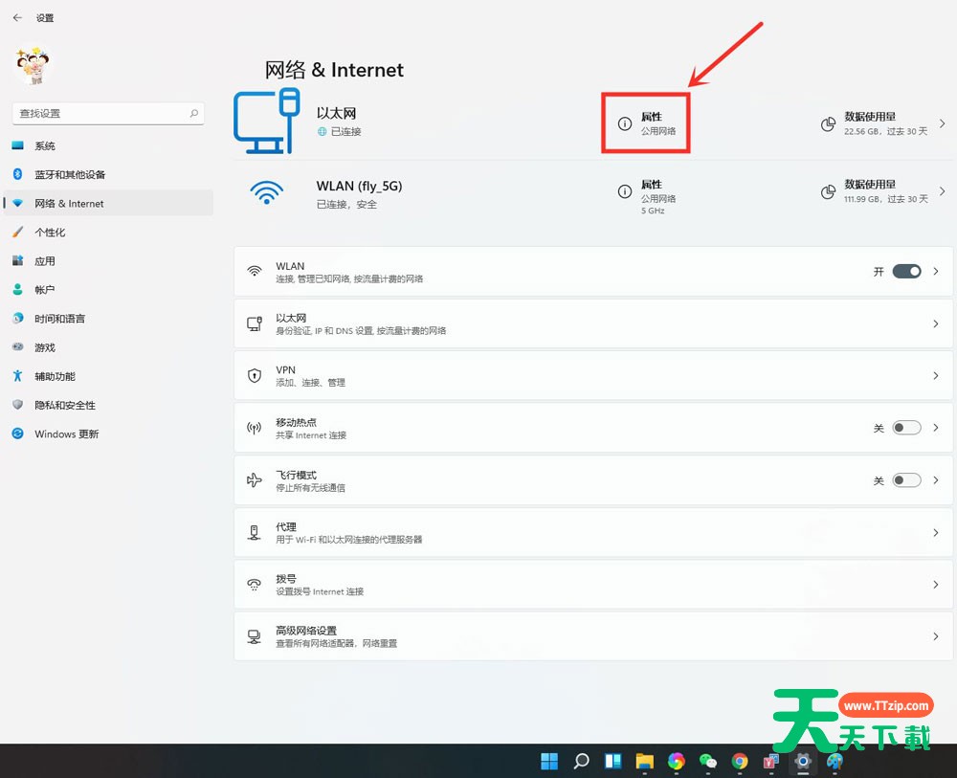
Task: Turn on the 飞行模式 toggle
Action: pyautogui.click(x=906, y=480)
